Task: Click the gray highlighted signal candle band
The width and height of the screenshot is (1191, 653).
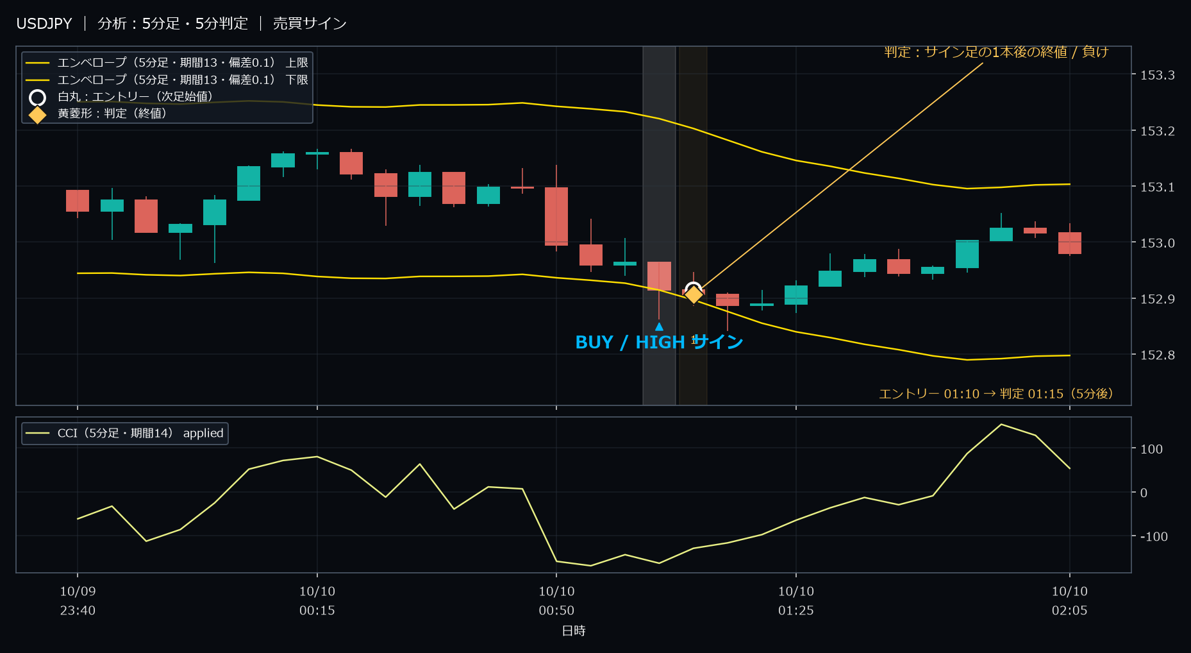Action: pyautogui.click(x=659, y=226)
